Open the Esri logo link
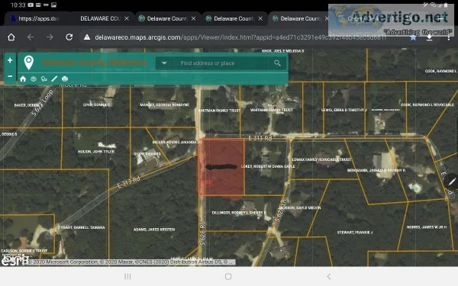This screenshot has width=458, height=286. [x=15, y=260]
